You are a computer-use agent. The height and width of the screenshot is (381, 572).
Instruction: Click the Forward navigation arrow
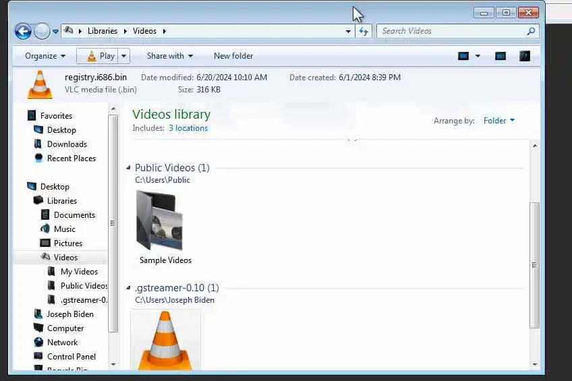tap(42, 31)
